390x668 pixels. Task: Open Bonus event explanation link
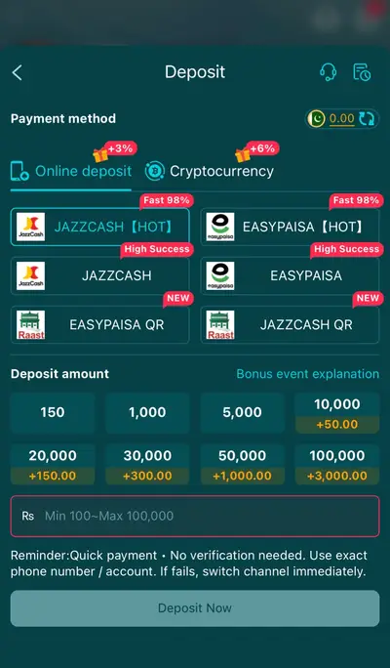[x=308, y=374]
